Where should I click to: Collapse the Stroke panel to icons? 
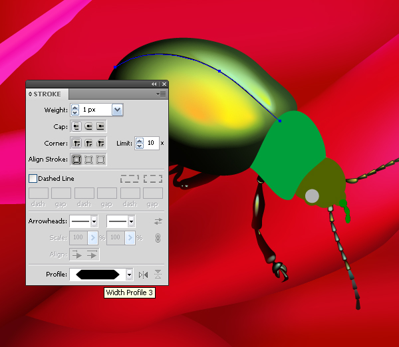154,84
